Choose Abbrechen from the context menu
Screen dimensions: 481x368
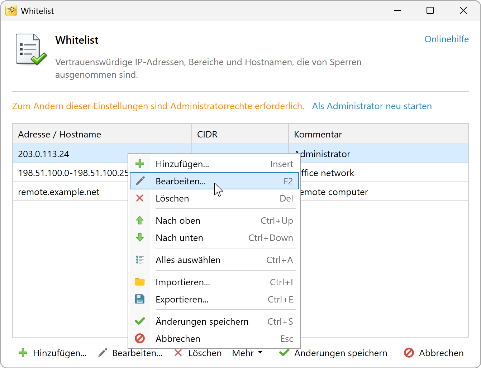click(x=214, y=339)
